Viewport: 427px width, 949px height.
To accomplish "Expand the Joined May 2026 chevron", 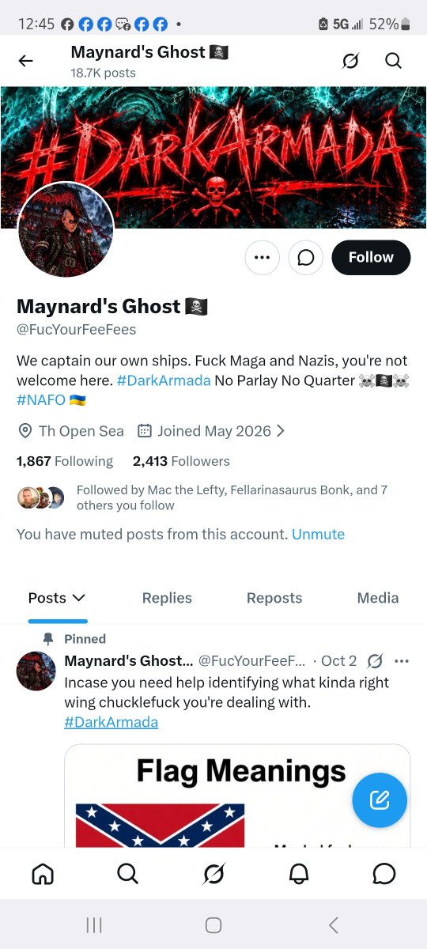I will 280,431.
